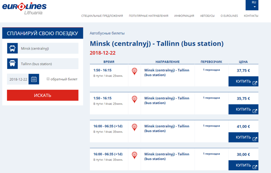This screenshot has height=173, width=271.
Task: Open Специальные предложения menu item
Action: 102,16
